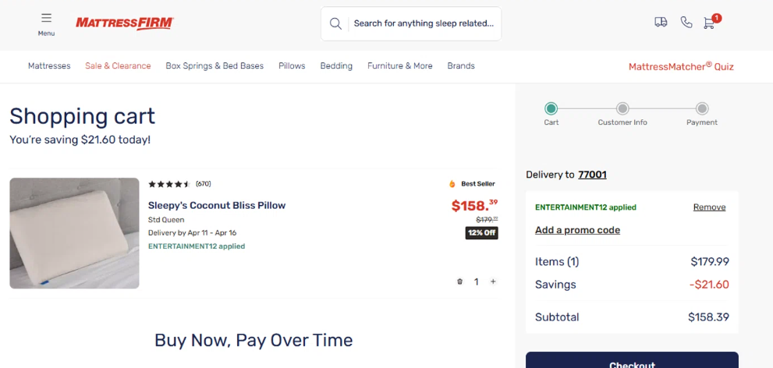
Task: Click the search magnifier icon
Action: (x=335, y=23)
